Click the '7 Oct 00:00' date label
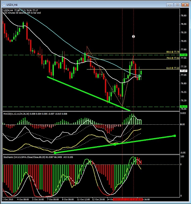Image resolution: width=191 pixels, height=204 pixels. 53,199
